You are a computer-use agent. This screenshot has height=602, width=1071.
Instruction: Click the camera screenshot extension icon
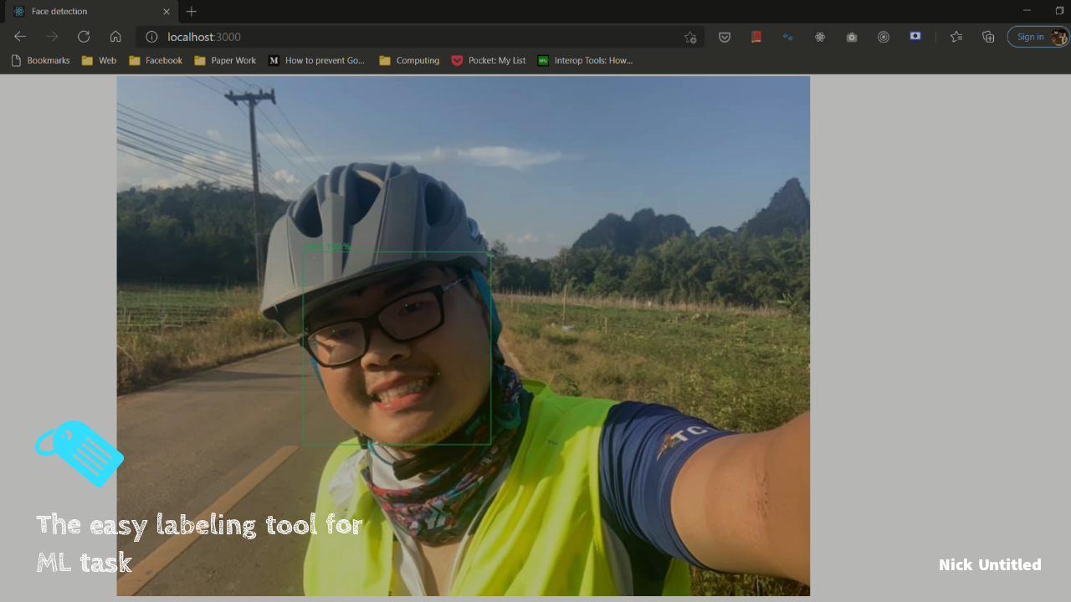point(852,37)
